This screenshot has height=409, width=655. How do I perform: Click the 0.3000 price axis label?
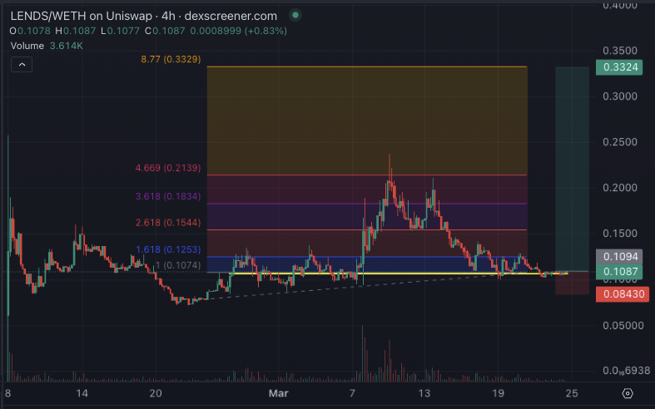(x=620, y=96)
